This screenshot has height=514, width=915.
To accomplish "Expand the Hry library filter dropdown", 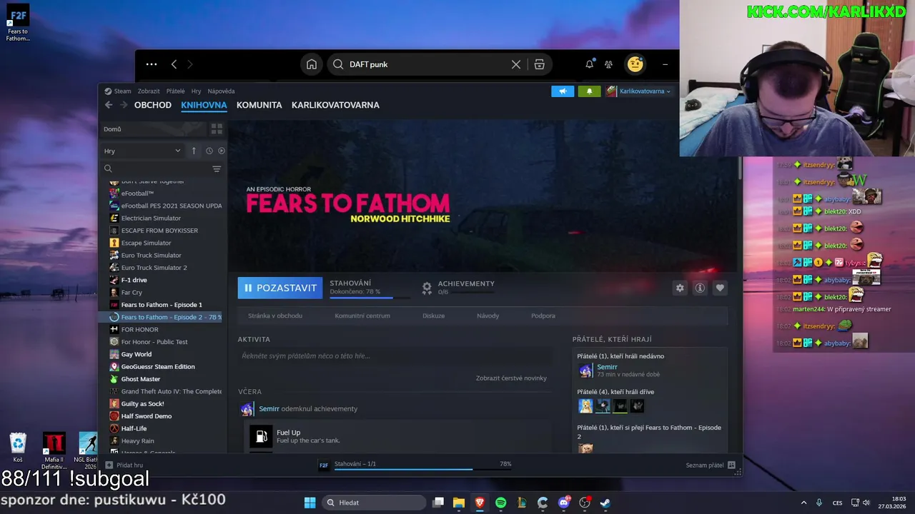I will point(142,151).
